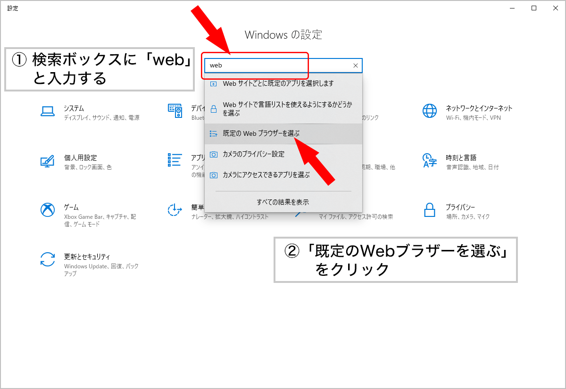Image resolution: width=566 pixels, height=389 pixels.
Task: Minimize the 設定 window
Action: (x=513, y=8)
